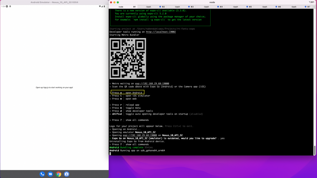Viewport: 317px width, 178px height.
Task: Click the red close button of terminal window
Action: (x=111, y=2)
